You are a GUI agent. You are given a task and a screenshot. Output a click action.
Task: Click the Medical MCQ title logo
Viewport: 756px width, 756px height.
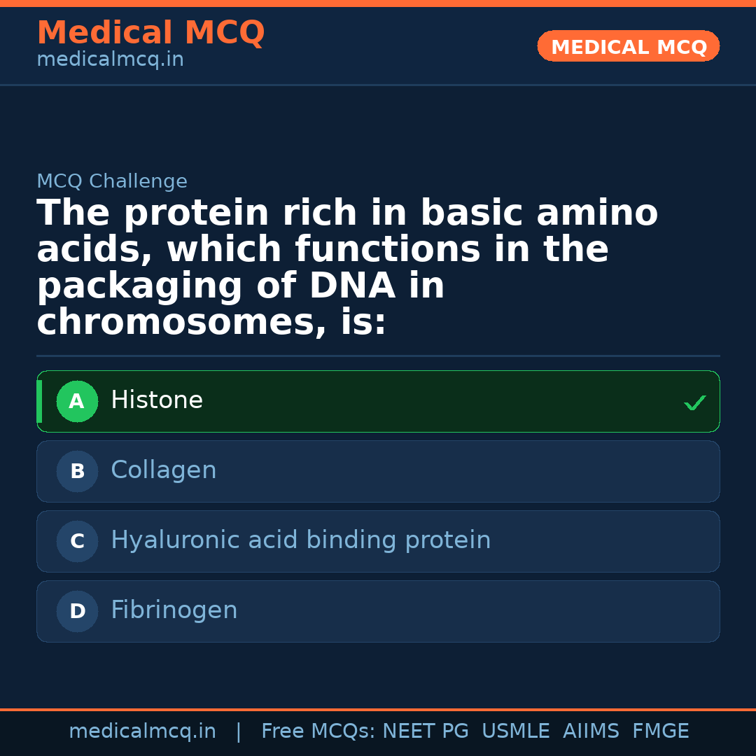pos(150,33)
